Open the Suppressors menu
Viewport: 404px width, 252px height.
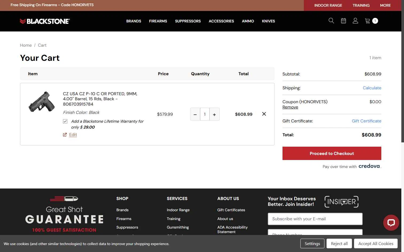point(188,21)
